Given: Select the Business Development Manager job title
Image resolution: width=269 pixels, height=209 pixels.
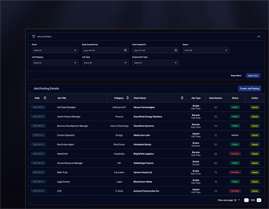Looking at the screenshot, I should [72, 126].
